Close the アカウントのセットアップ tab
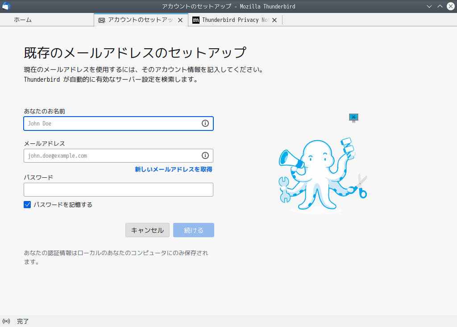457x327 pixels. 180,20
